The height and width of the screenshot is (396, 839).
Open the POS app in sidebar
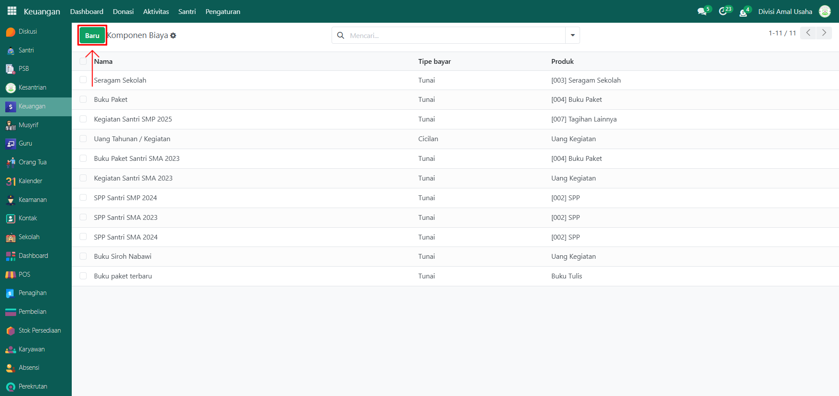(x=24, y=274)
